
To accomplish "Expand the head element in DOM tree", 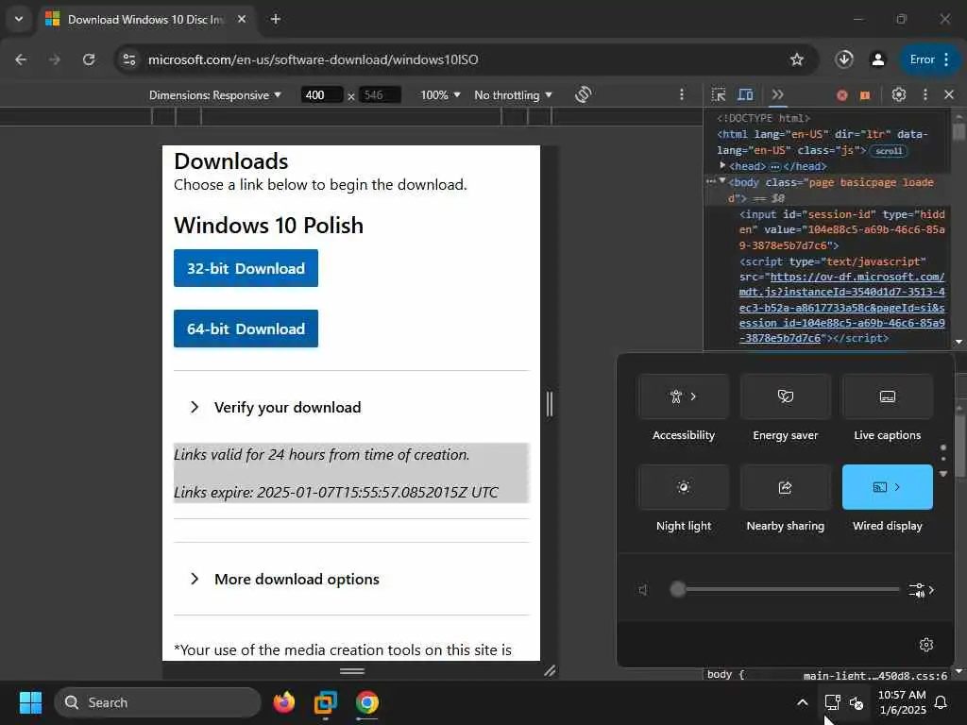I will [722, 166].
